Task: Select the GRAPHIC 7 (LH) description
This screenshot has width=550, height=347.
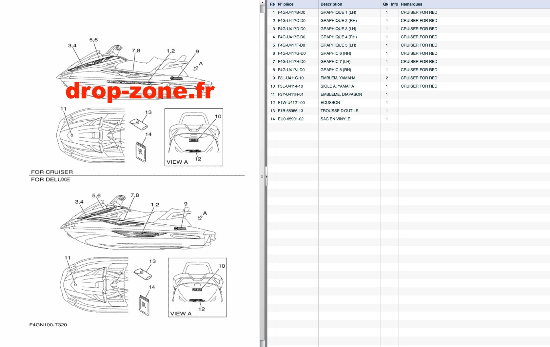Action: point(335,62)
